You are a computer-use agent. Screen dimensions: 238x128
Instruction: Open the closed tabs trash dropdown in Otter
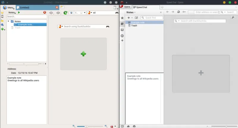[x=116, y=8]
